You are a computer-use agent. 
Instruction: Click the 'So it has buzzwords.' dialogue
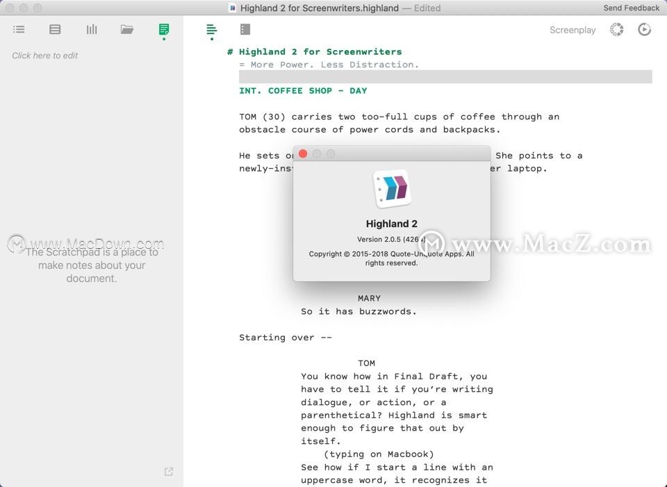click(359, 311)
